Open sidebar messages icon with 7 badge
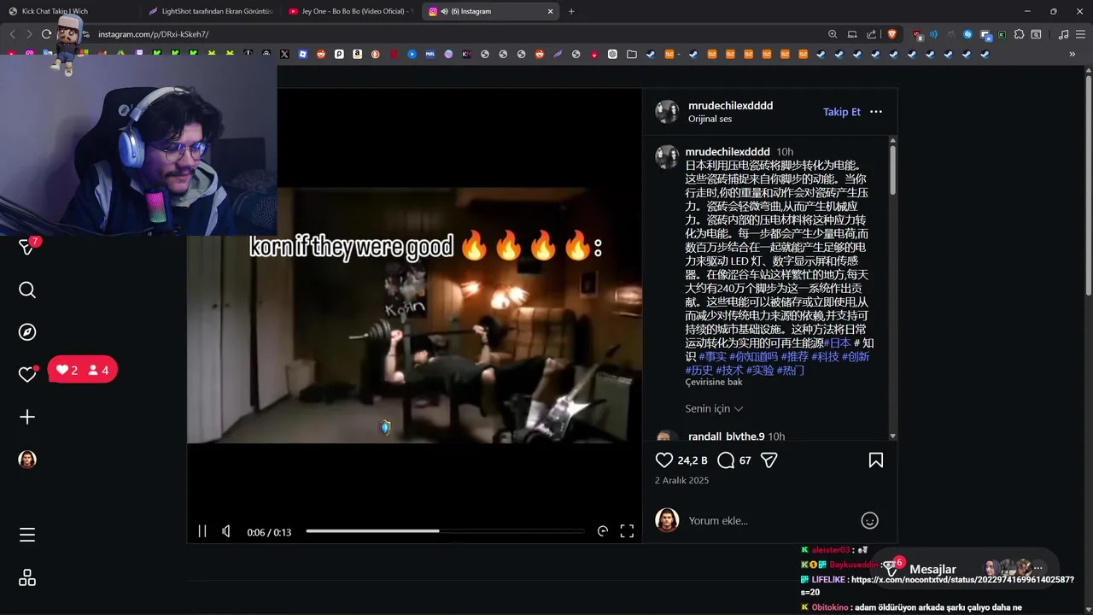The width and height of the screenshot is (1093, 615). [27, 247]
